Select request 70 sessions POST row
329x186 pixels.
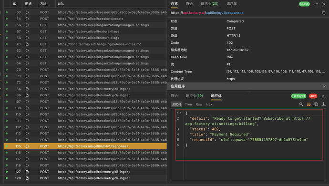point(85,70)
